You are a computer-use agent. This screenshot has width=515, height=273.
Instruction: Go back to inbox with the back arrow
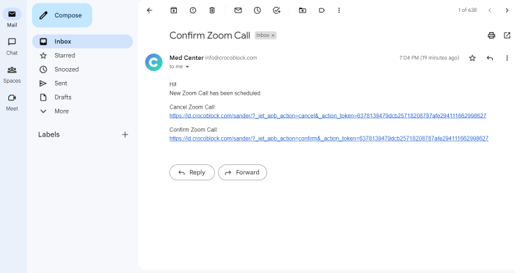(150, 10)
